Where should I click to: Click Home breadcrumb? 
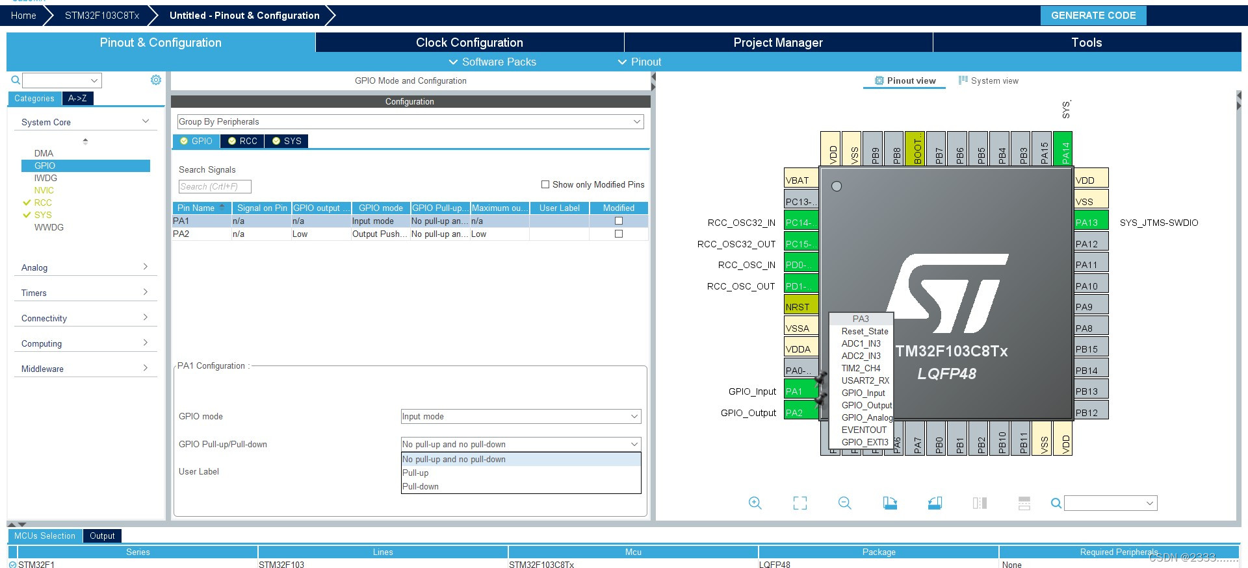tap(23, 16)
